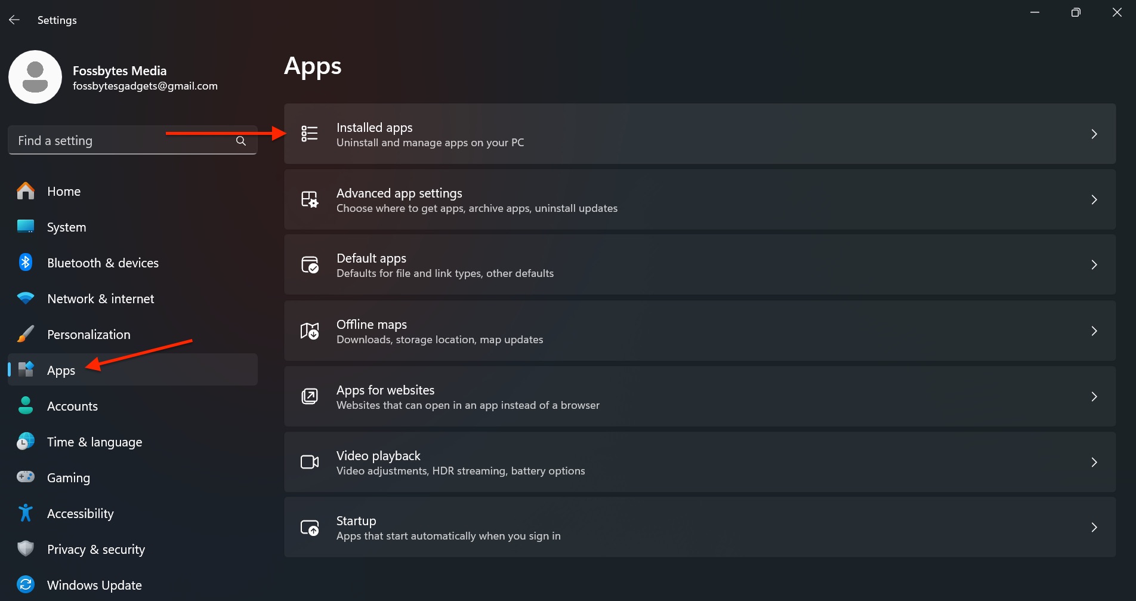The height and width of the screenshot is (601, 1136).
Task: Click the back arrow at top left
Action: [14, 19]
